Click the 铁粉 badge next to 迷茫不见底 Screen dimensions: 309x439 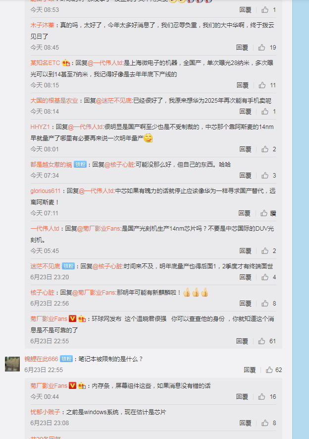point(68,266)
